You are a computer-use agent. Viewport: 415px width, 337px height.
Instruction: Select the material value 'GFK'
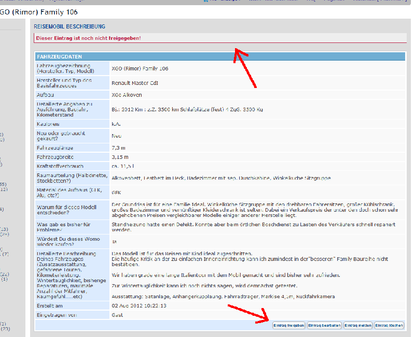point(116,193)
